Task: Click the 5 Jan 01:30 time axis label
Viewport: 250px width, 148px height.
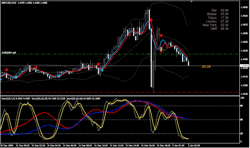Action: pos(178,146)
